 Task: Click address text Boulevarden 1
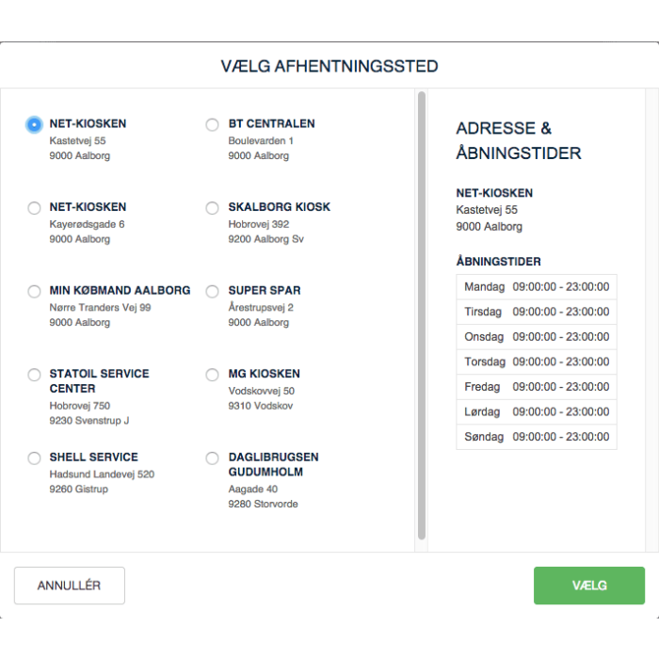tap(261, 141)
